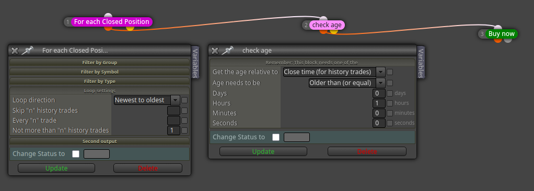Select the Buy now block node

(501, 34)
